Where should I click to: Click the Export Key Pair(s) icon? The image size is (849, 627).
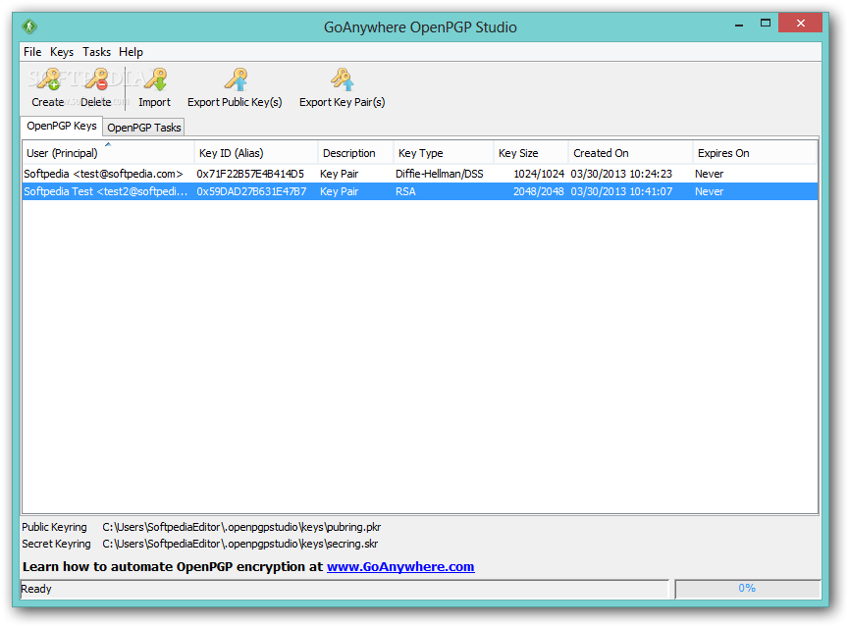343,79
